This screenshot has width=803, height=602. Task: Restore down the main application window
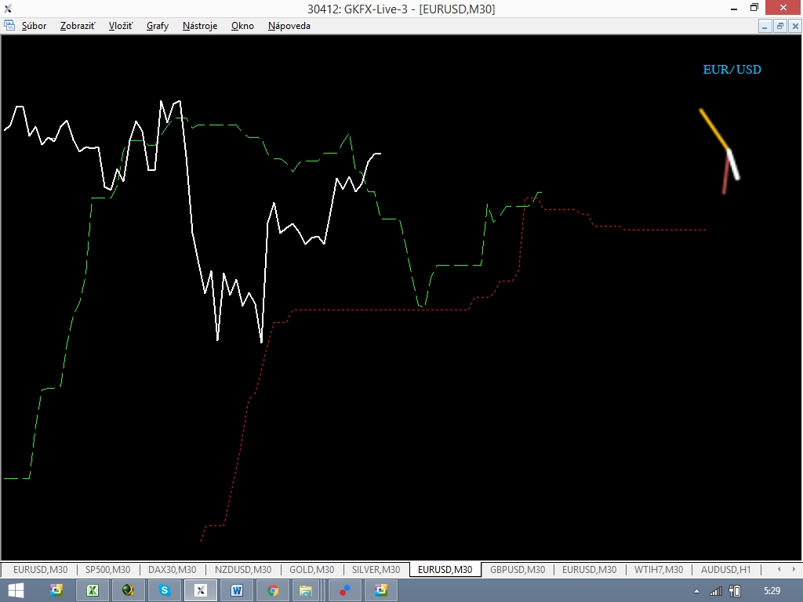(x=754, y=8)
